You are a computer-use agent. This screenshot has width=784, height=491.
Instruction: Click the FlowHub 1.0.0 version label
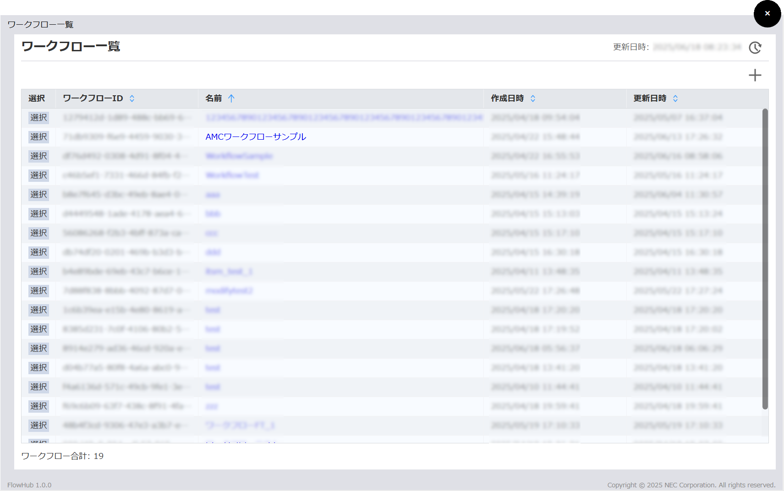coord(29,485)
